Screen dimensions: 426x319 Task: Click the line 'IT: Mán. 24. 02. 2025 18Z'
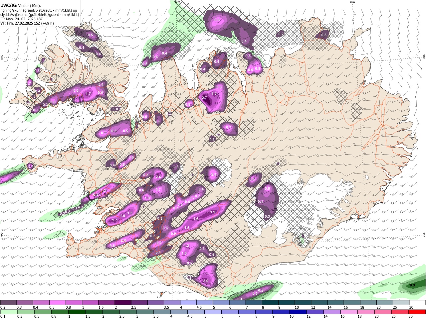pyautogui.click(x=22, y=19)
